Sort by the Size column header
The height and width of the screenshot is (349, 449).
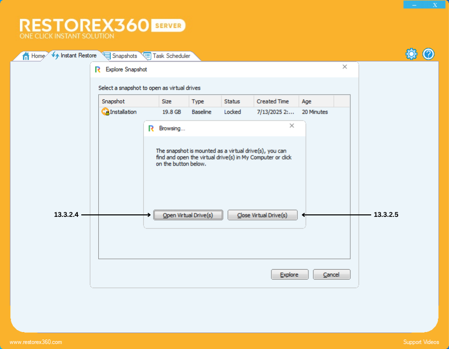point(174,101)
